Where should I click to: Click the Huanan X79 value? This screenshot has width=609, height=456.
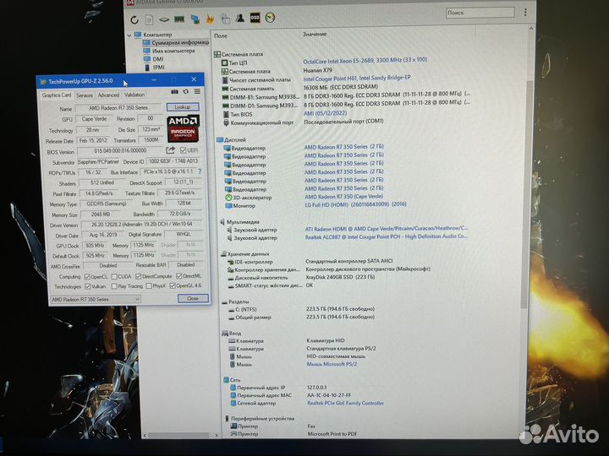tap(317, 70)
